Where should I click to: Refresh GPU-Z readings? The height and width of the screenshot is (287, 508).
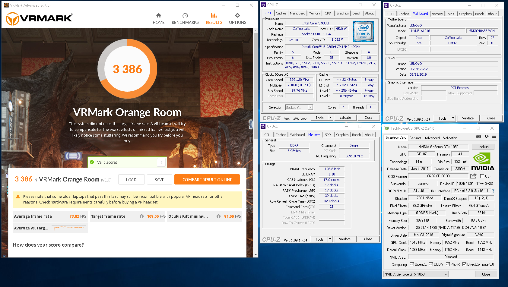coord(487,137)
